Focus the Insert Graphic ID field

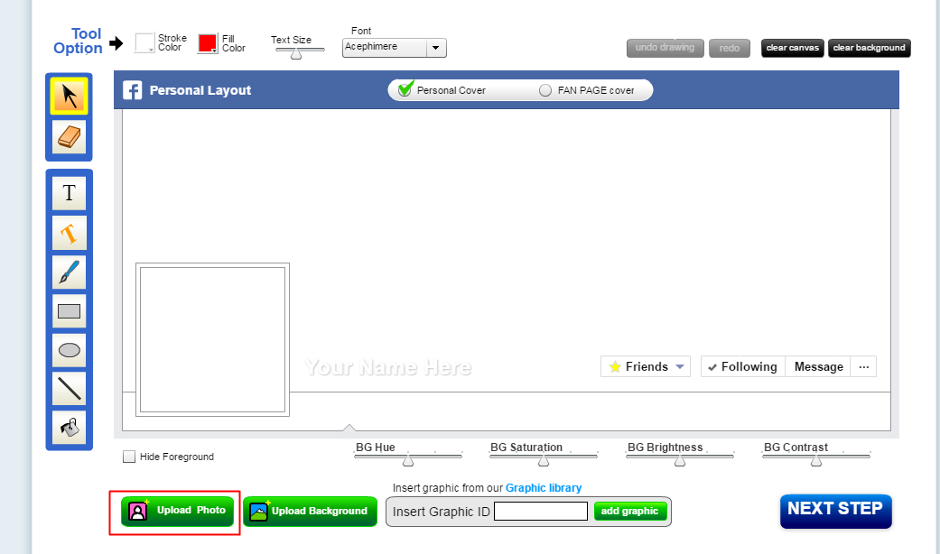[x=541, y=512]
